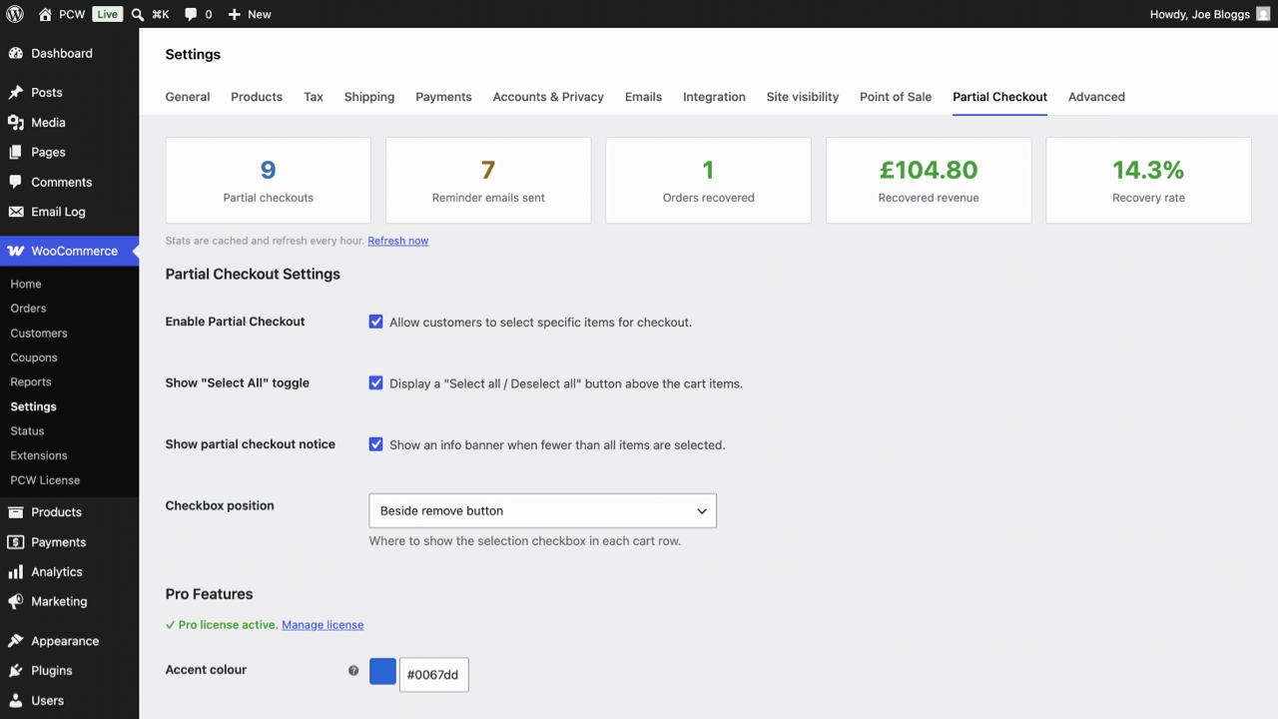
Task: Click the Refresh now link for stats
Action: 397,240
